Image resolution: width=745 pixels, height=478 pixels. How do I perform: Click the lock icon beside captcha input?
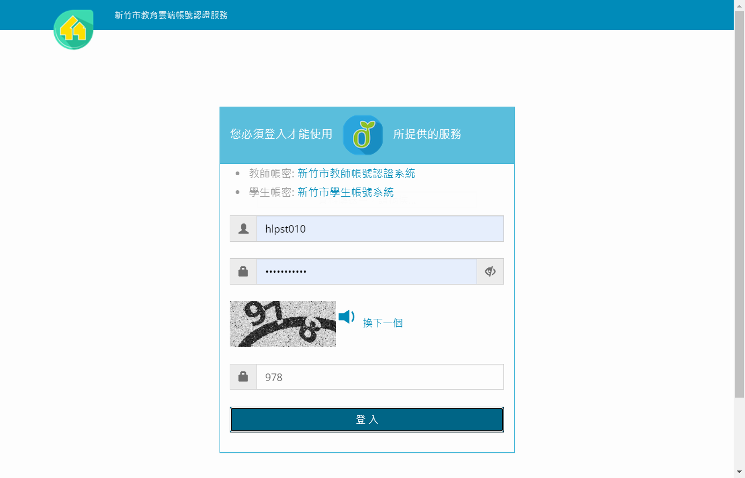243,377
